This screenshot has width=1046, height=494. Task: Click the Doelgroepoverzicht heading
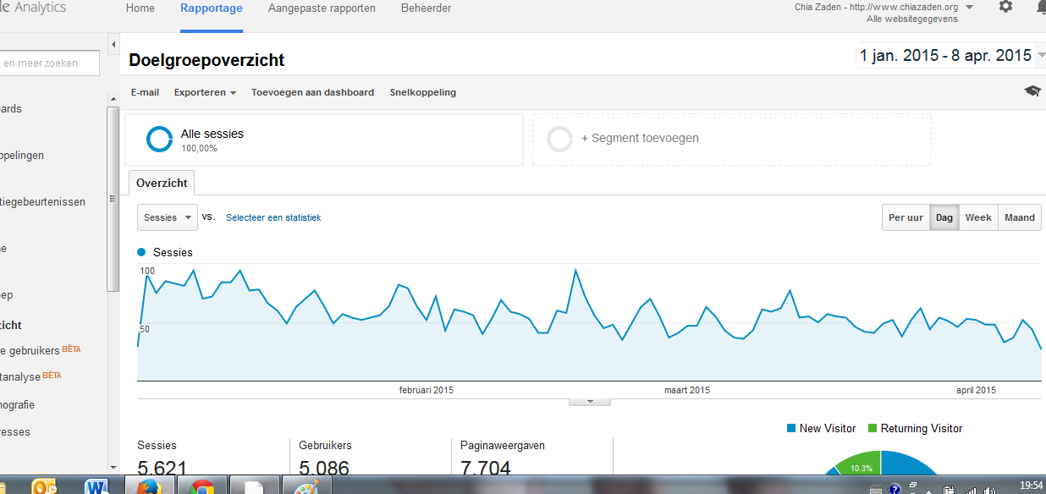(x=206, y=60)
